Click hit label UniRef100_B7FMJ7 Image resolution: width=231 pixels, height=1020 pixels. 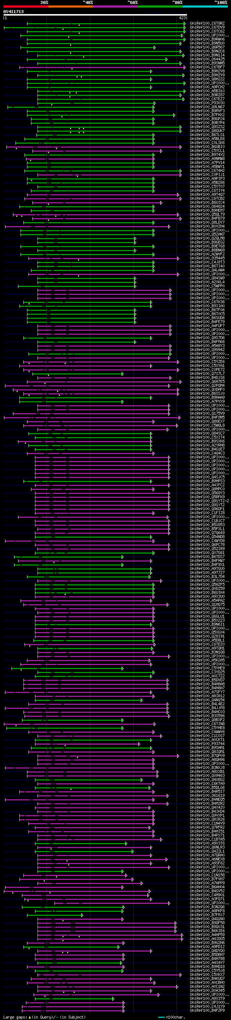[x=207, y=915]
